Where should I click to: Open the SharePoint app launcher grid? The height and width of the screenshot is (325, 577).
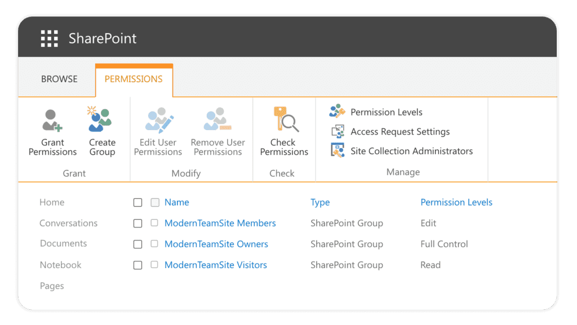click(50, 39)
